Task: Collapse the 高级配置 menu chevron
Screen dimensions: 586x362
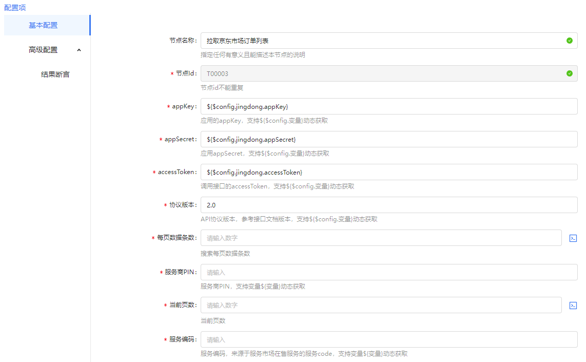Action: (79, 50)
